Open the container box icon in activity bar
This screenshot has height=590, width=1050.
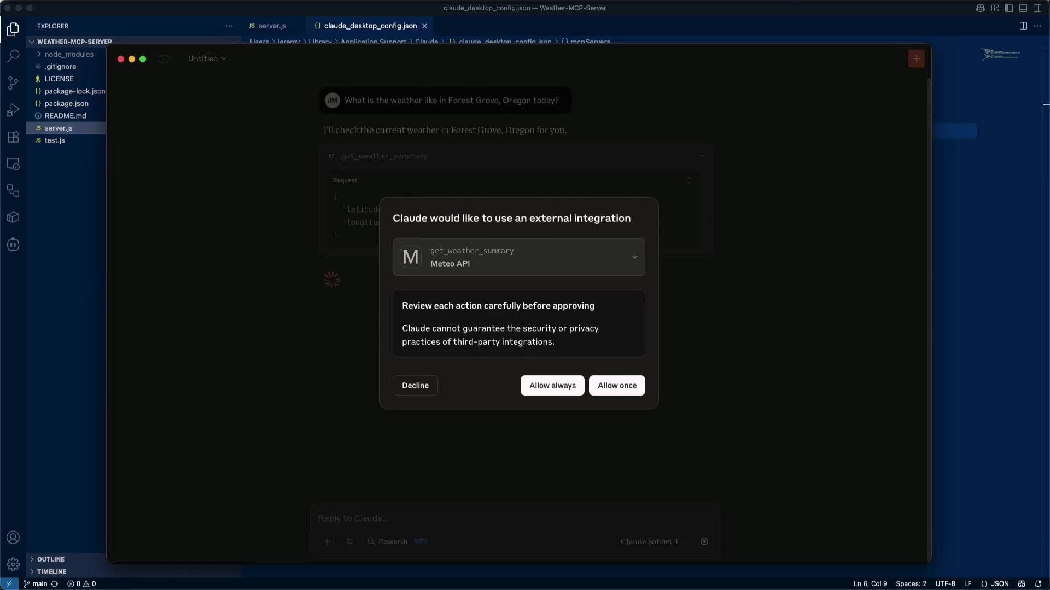tap(13, 217)
